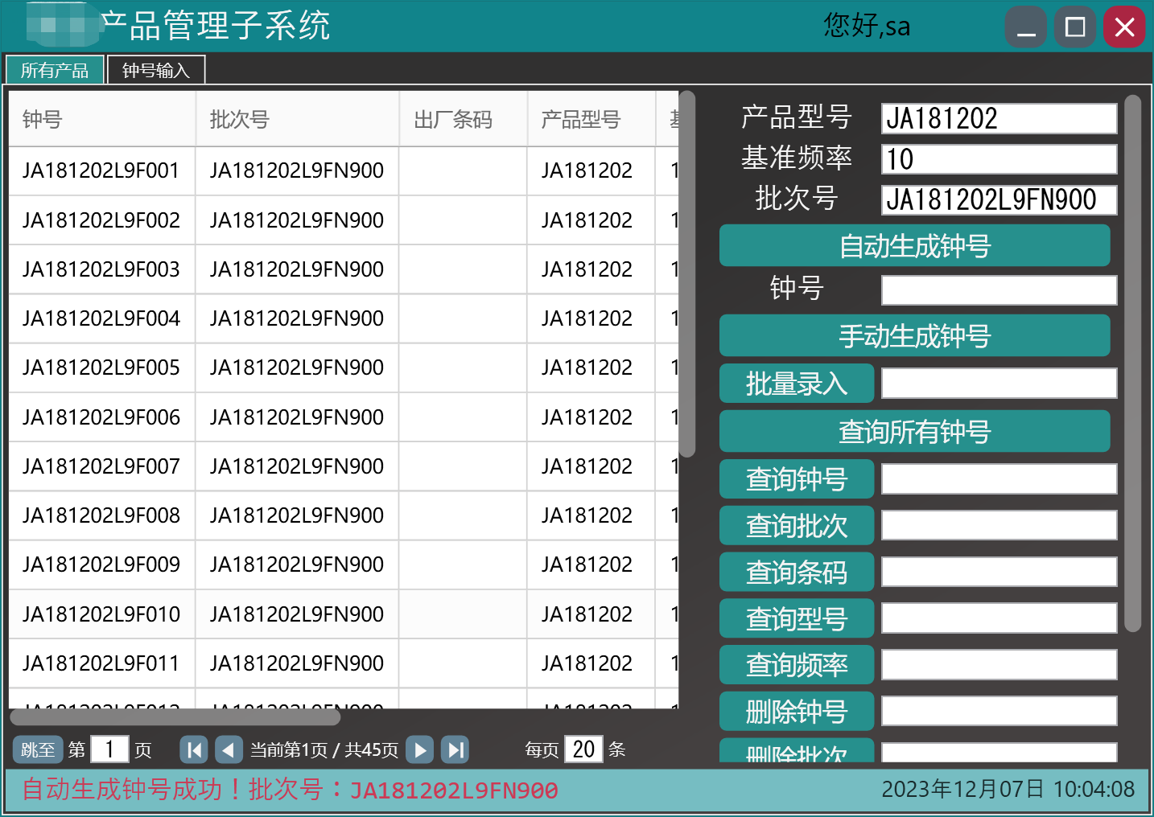Select row JA181202L9F008
Screen dimensions: 1154x817
coord(344,515)
